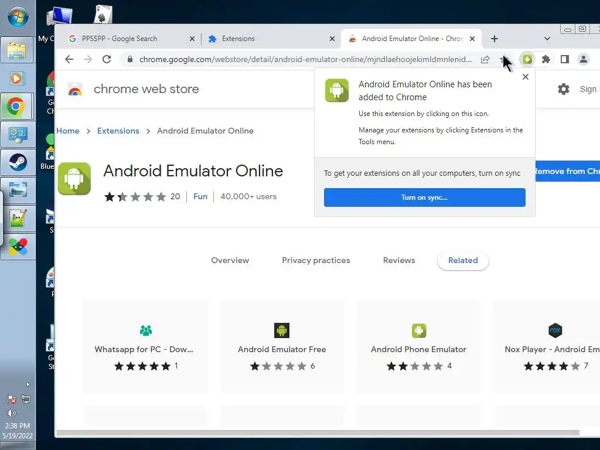Open the Android Phone Emulator card

pos(418,347)
